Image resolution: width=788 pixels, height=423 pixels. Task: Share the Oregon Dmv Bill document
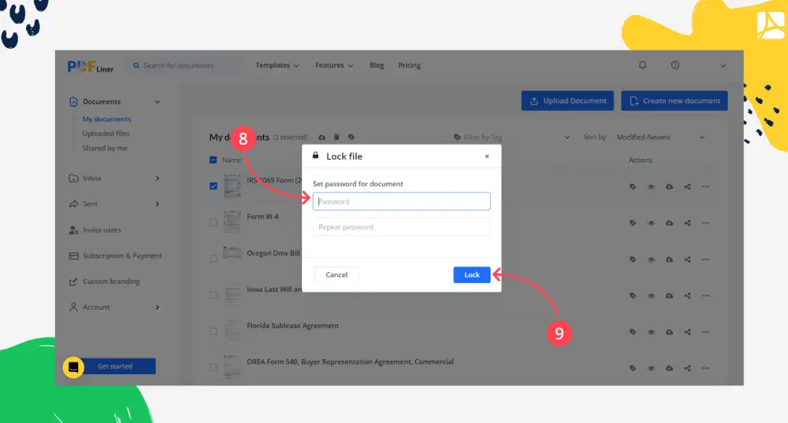[687, 259]
